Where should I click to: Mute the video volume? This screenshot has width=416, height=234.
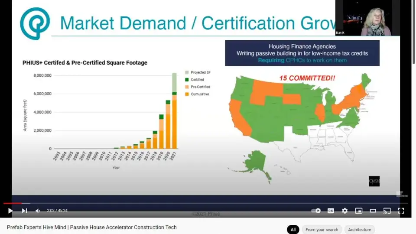pos(38,211)
